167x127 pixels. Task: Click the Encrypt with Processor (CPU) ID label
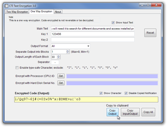(x=35, y=76)
